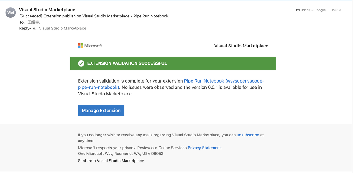Click the green checkmark success icon
The height and width of the screenshot is (173, 353).
[81, 63]
